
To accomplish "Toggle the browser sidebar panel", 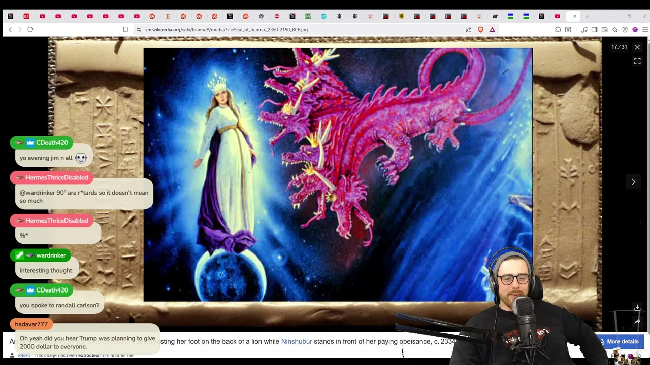I will click(594, 30).
